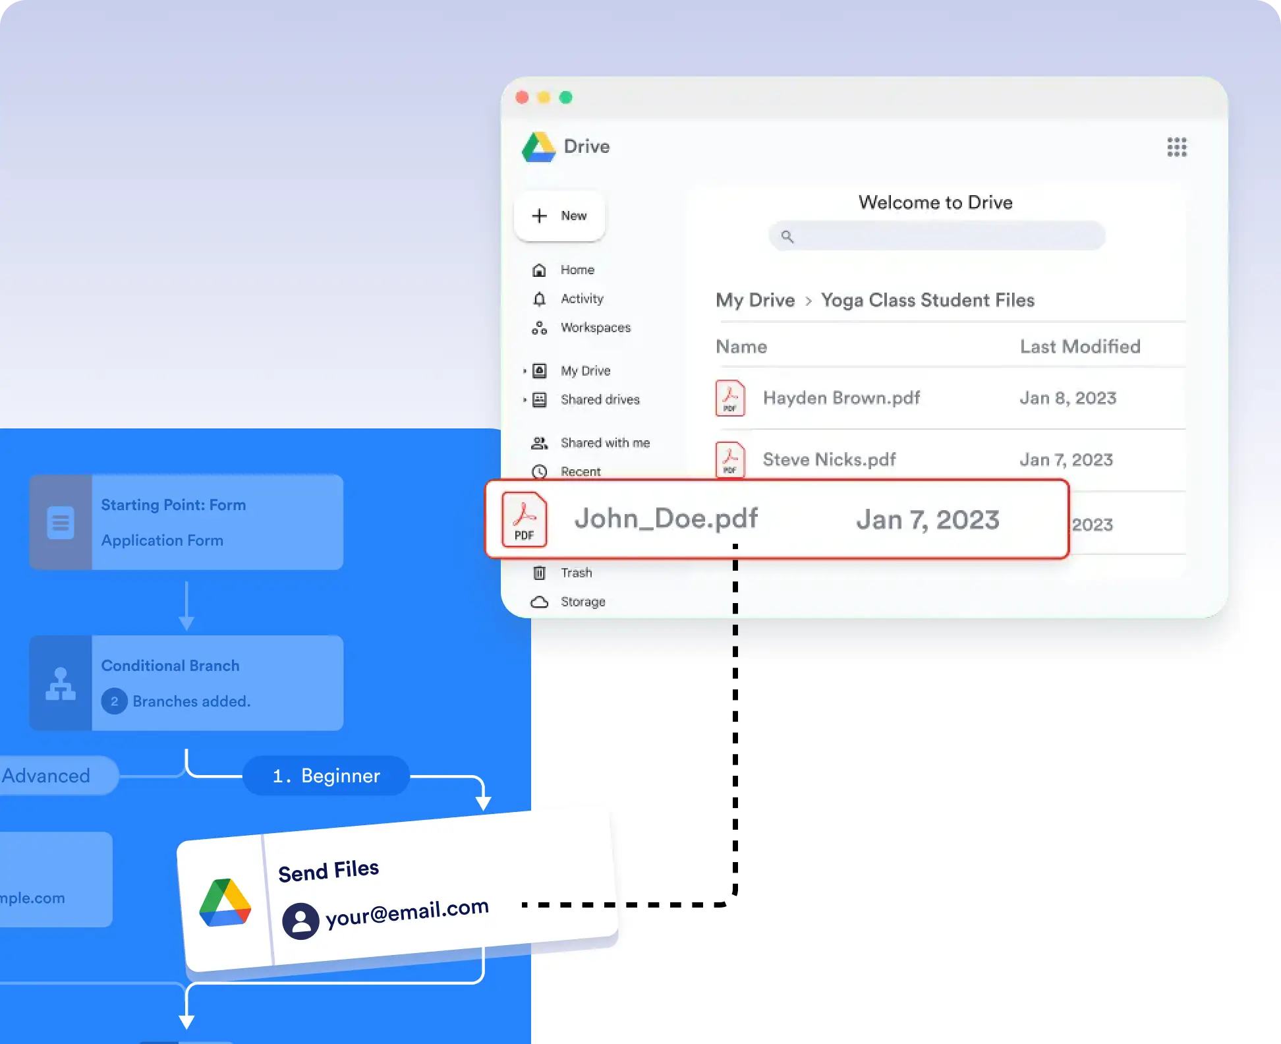Image resolution: width=1281 pixels, height=1044 pixels.
Task: Click the John_Doe.pdf PDF icon
Action: point(525,519)
